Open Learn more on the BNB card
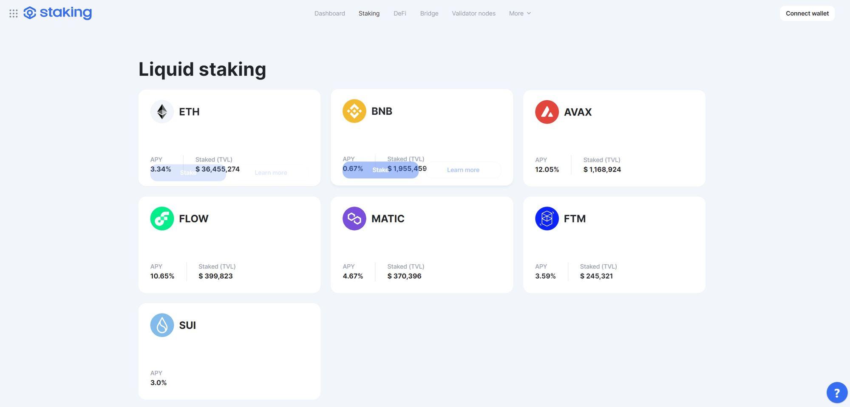The width and height of the screenshot is (850, 407). coord(463,170)
